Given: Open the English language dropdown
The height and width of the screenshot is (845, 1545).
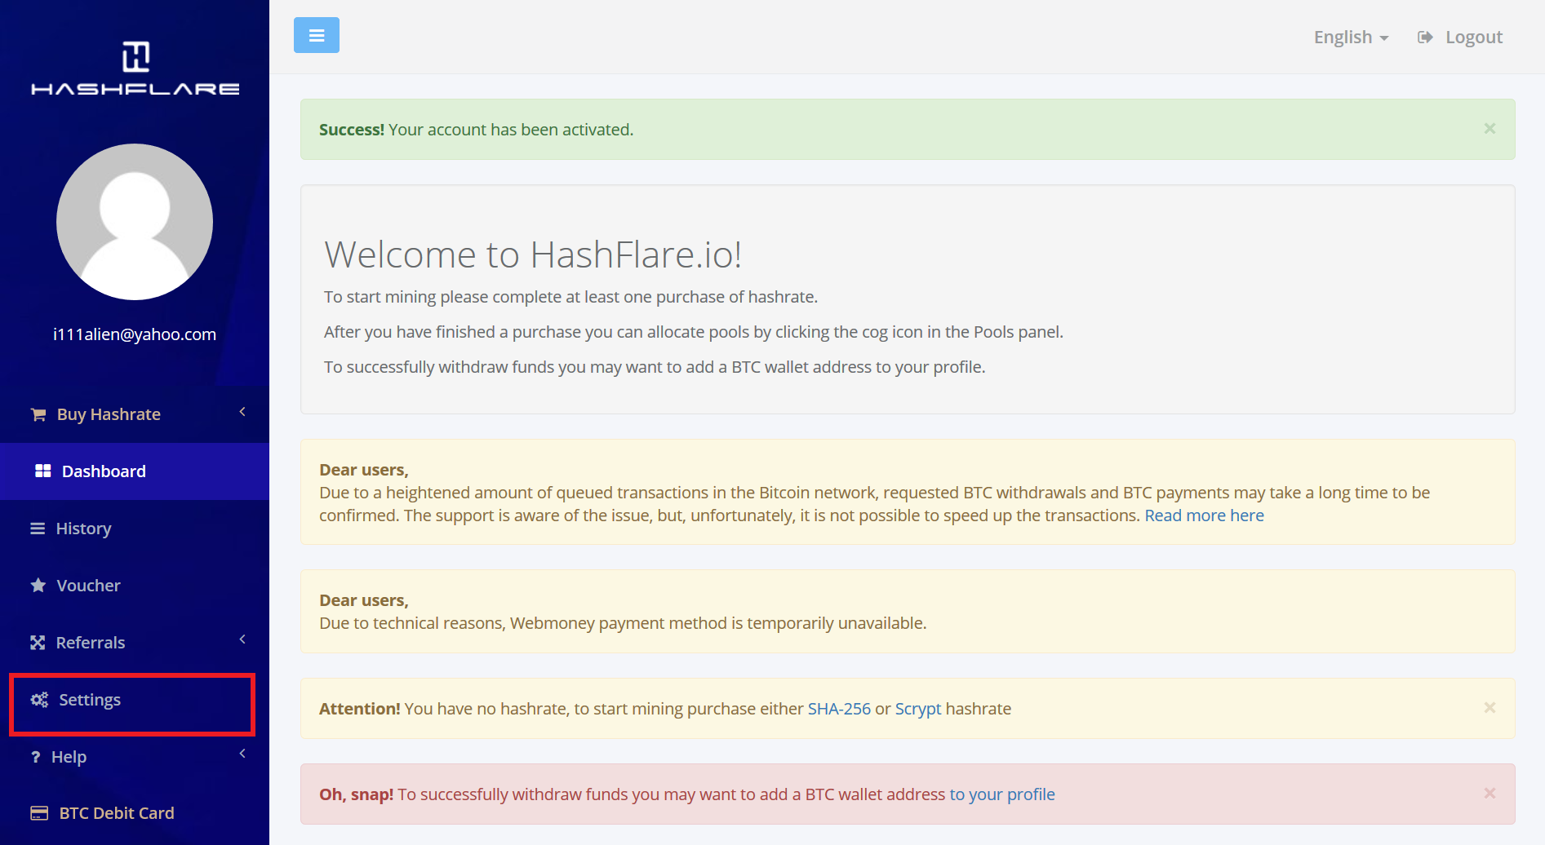Looking at the screenshot, I should [x=1351, y=37].
